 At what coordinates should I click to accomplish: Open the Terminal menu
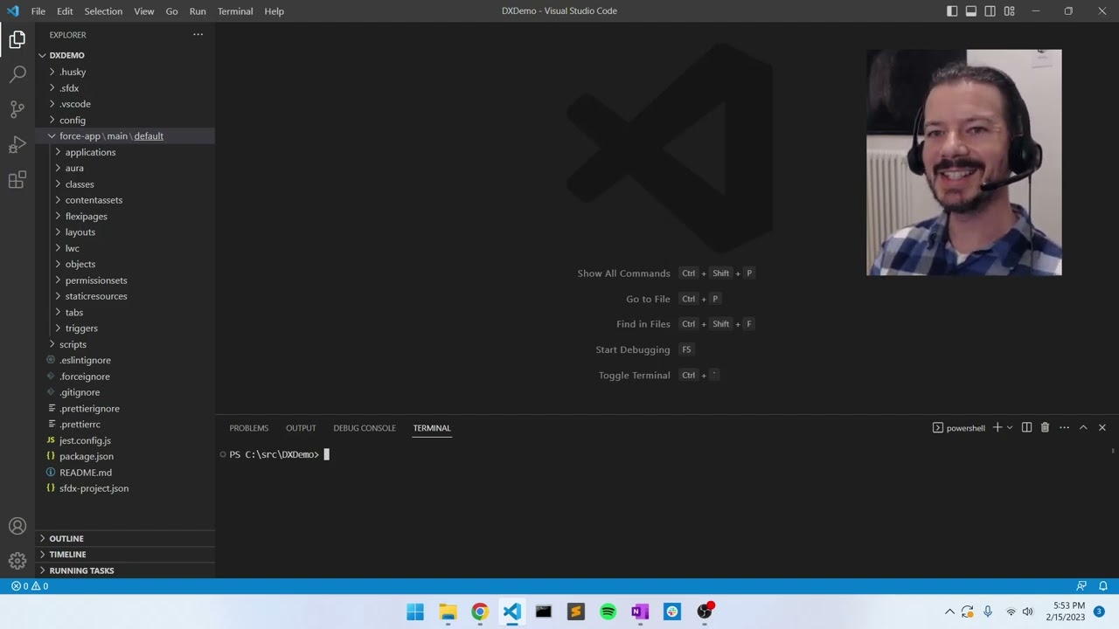235,11
